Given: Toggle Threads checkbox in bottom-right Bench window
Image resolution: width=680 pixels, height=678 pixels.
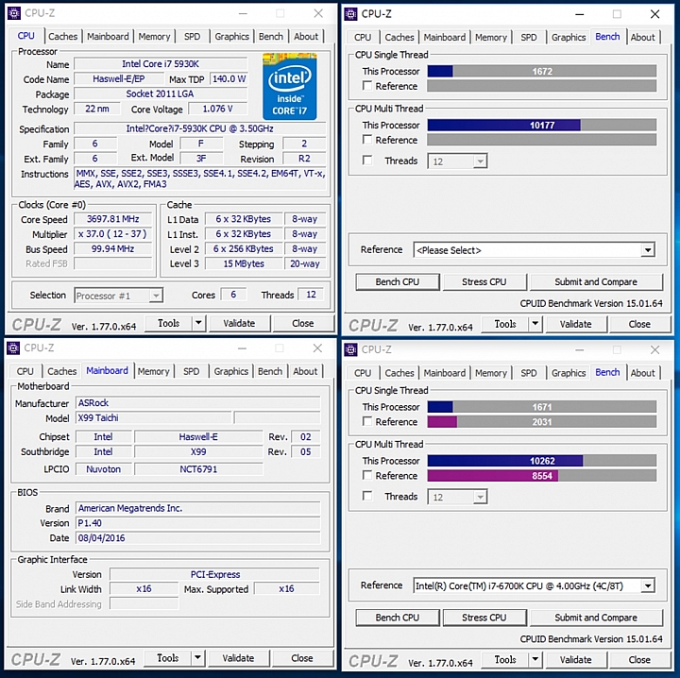Looking at the screenshot, I should tap(367, 496).
